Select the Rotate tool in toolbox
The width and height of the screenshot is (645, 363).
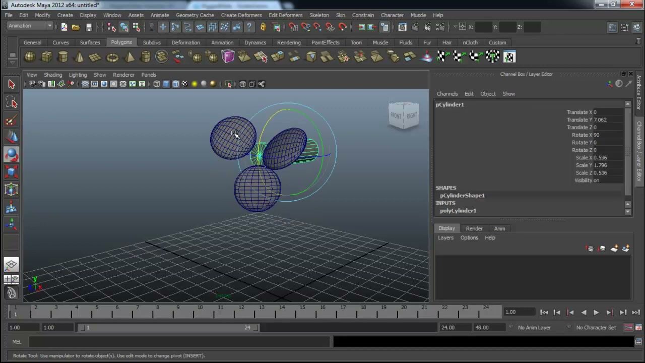tap(12, 155)
